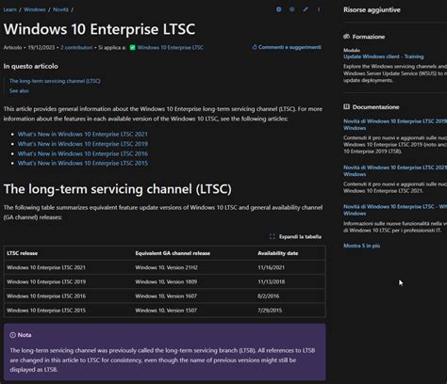Click the expand table icon
Screen dimensions: 447x384
pos(273,236)
